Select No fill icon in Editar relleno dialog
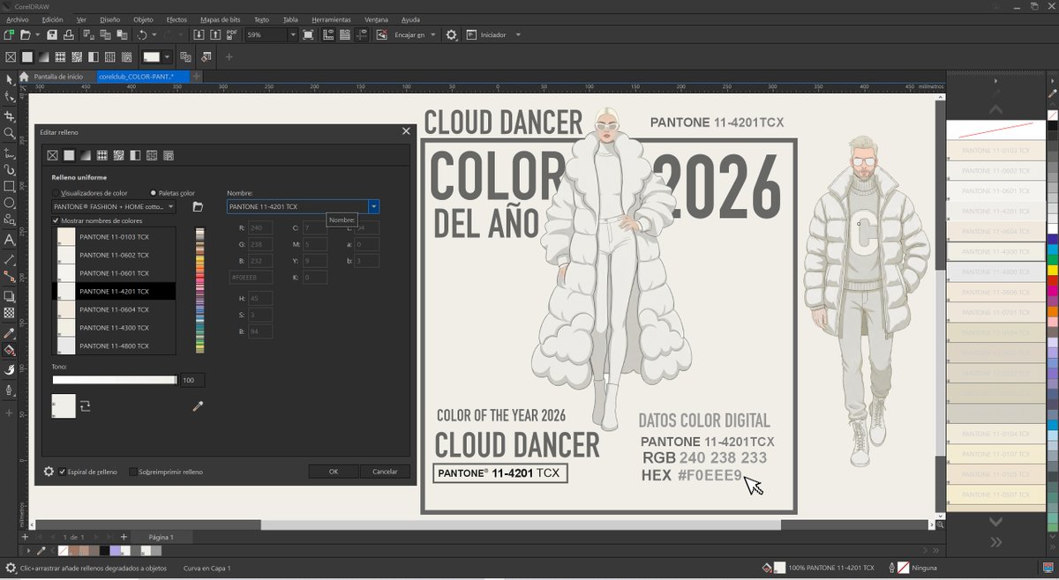1059x580 pixels. coord(52,155)
